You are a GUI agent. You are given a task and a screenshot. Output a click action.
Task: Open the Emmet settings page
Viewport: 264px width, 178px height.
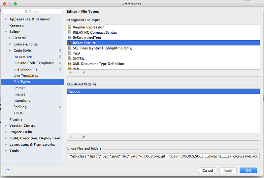click(x=19, y=88)
